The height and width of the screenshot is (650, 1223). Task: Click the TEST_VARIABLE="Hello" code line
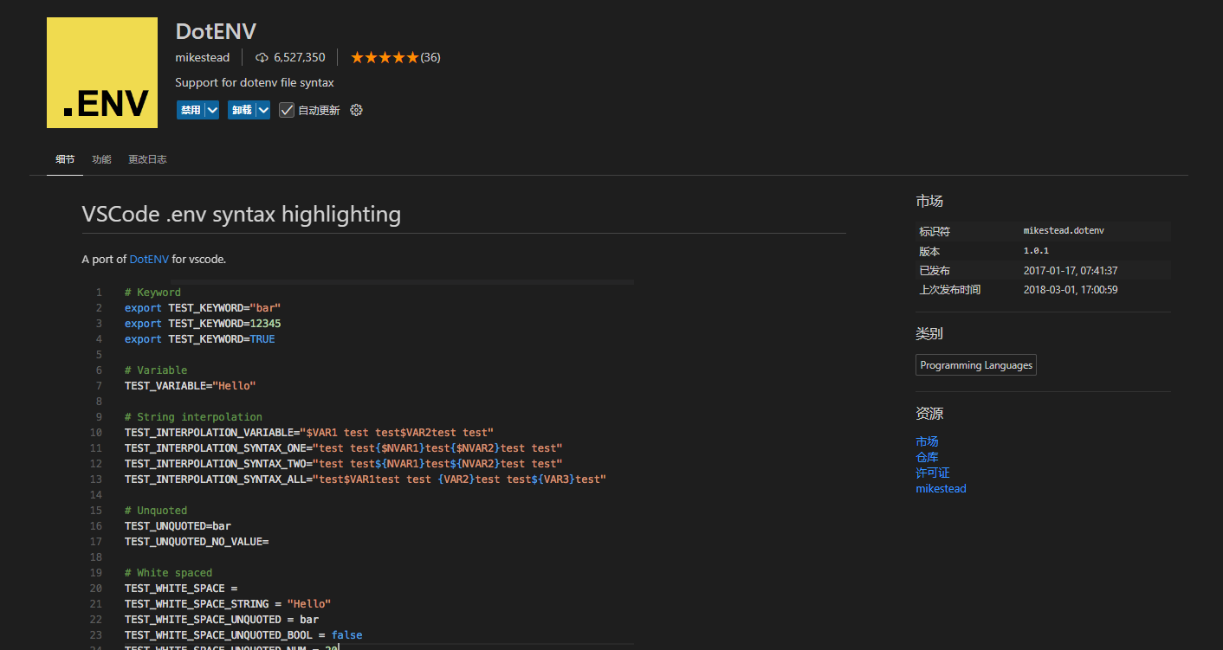click(191, 386)
